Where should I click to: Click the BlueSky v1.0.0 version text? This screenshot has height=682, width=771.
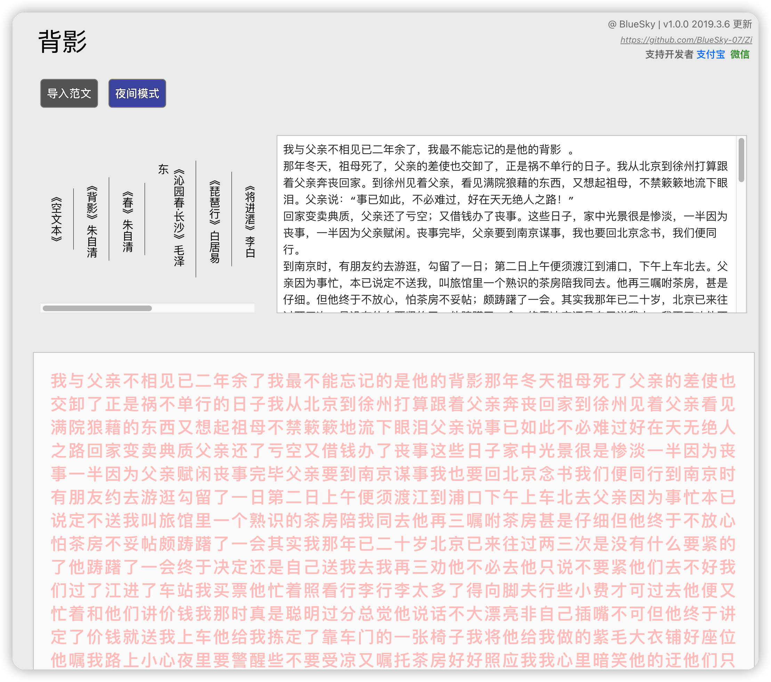click(x=680, y=24)
